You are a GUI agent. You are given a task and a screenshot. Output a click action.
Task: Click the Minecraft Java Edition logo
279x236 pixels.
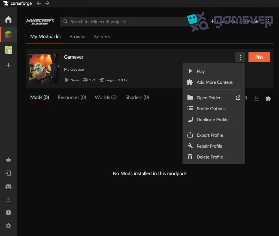click(x=40, y=22)
